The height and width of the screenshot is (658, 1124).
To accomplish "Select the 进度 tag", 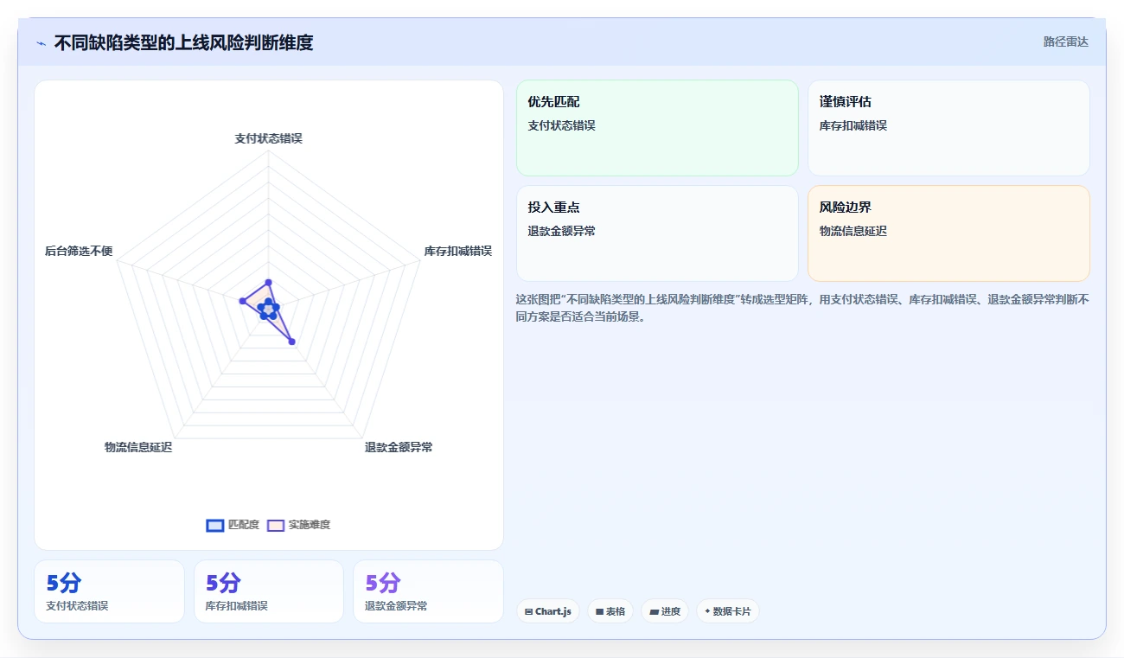I will tap(665, 611).
